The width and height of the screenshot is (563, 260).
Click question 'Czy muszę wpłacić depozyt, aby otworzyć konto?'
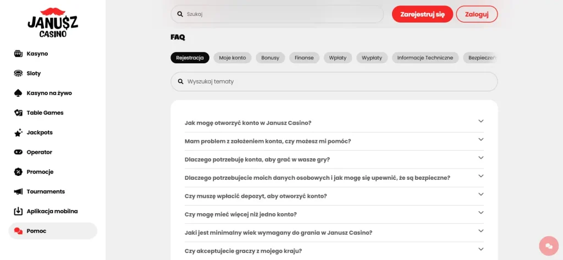pyautogui.click(x=256, y=196)
